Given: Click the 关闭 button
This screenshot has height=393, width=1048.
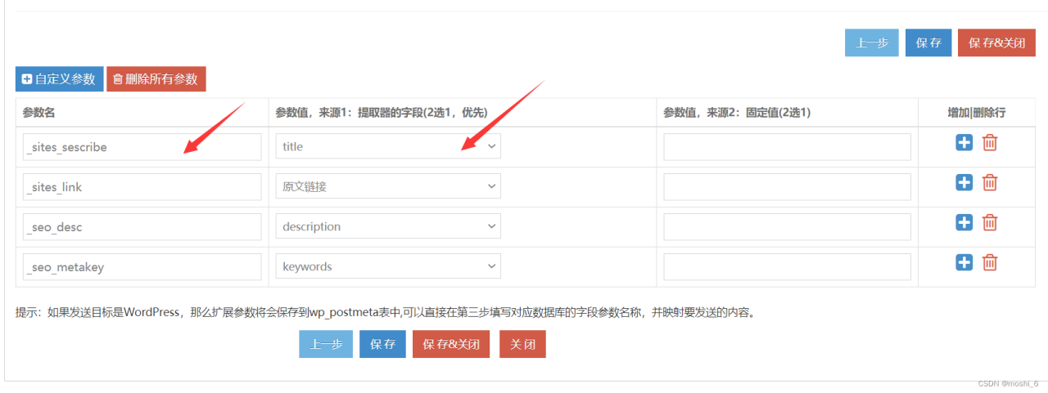Looking at the screenshot, I should 522,344.
